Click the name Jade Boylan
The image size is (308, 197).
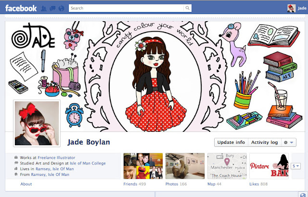click(x=89, y=142)
